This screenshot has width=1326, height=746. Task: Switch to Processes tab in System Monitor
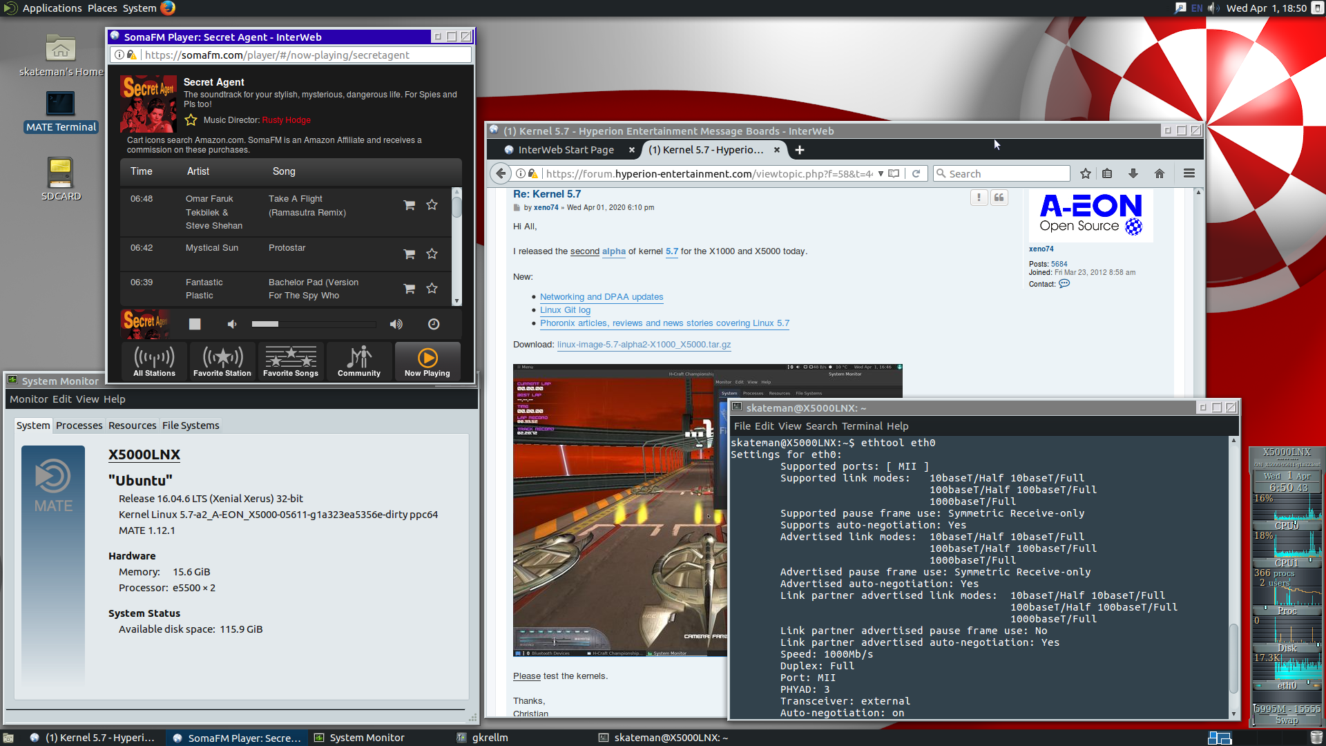pyautogui.click(x=79, y=425)
